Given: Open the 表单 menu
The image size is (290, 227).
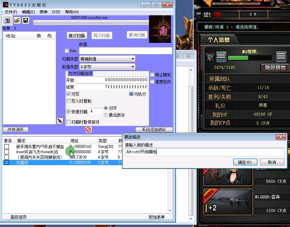Looking at the screenshot, I should [44, 12].
